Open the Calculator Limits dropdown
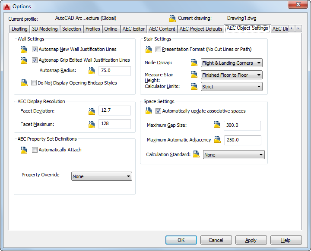This screenshot has height=251, width=311. click(232, 87)
